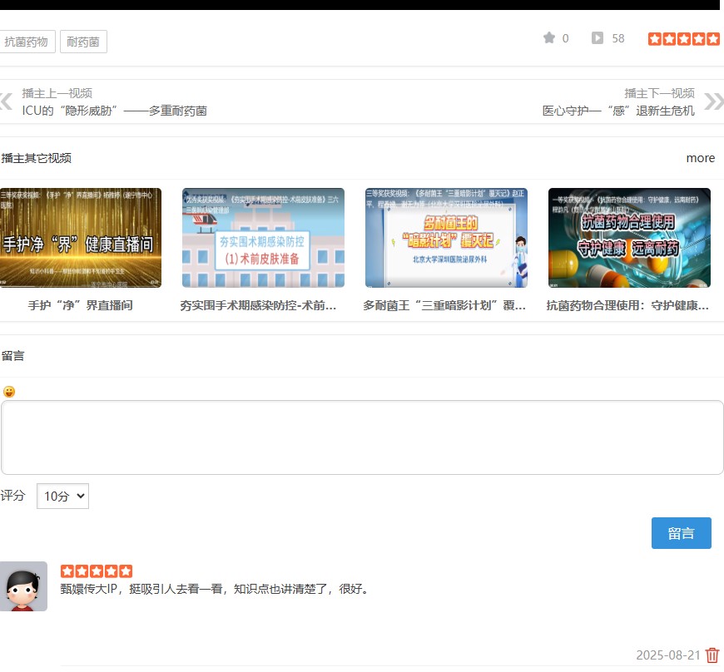Viewport: 724px width, 672px height.
Task: Select the first star of the comment rating
Action: (x=67, y=571)
